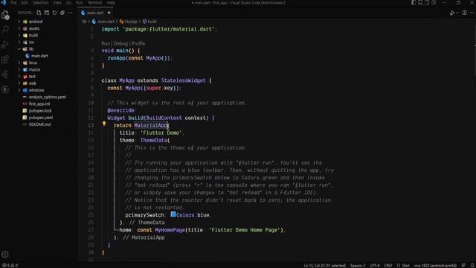
Task: Click MyApp in the breadcrumb
Action: point(131,22)
